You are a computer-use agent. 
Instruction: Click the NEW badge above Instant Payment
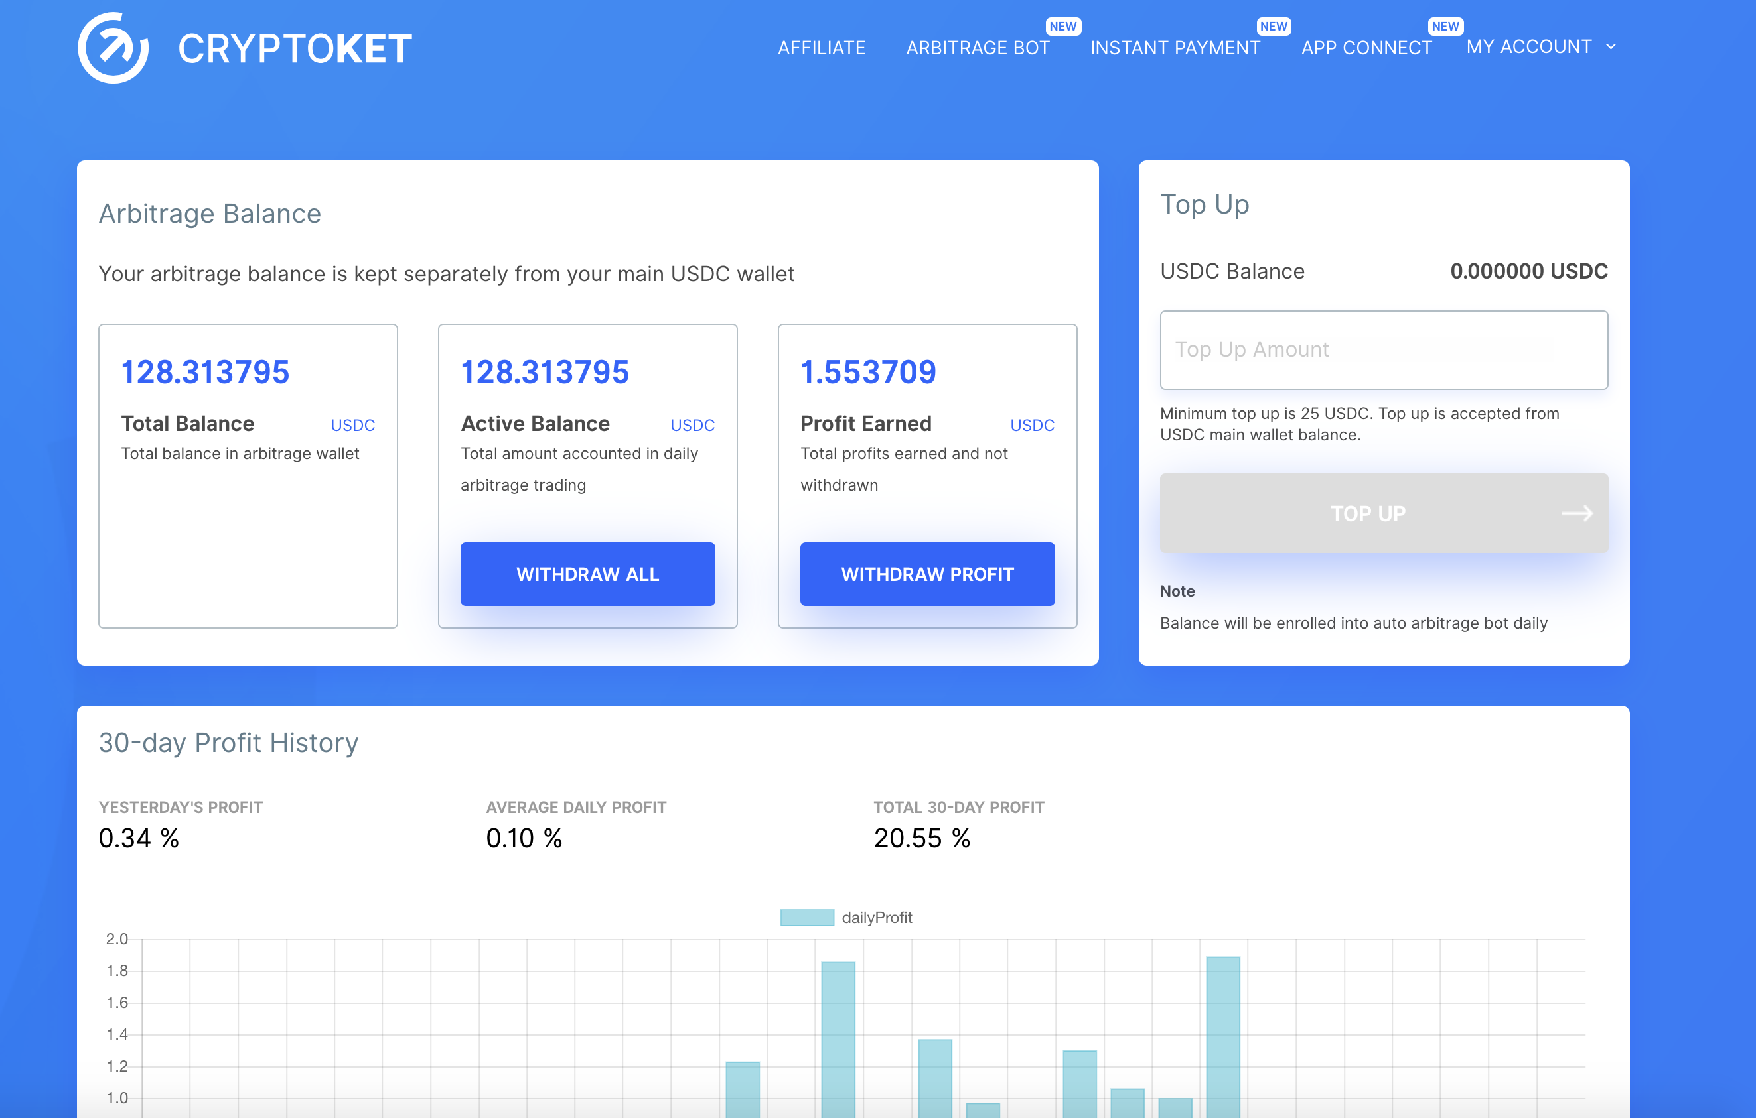pyautogui.click(x=1274, y=27)
